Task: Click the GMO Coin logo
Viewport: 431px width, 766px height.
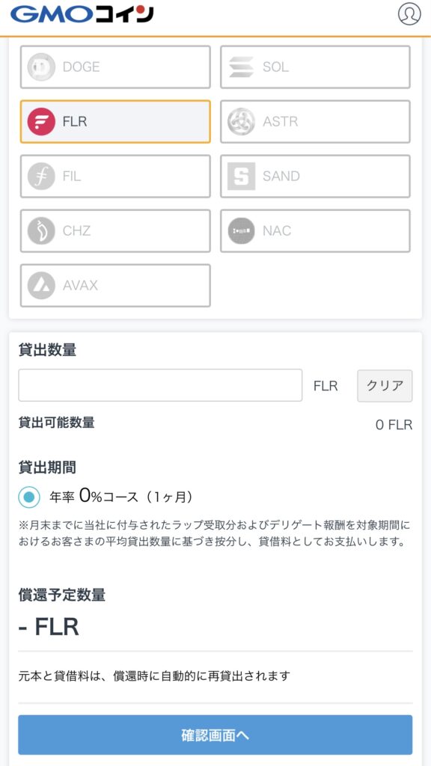Action: pos(82,15)
